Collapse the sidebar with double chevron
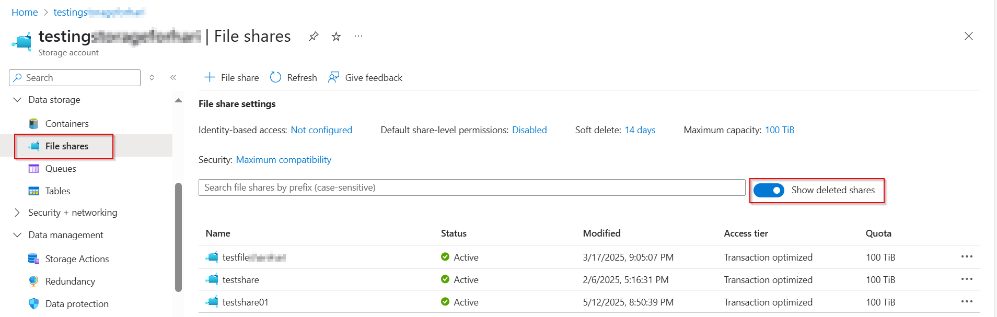The image size is (997, 317). (x=173, y=77)
